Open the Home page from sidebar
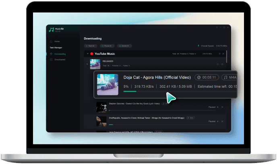Screen dimensions: 277x165 [x=55, y=41]
